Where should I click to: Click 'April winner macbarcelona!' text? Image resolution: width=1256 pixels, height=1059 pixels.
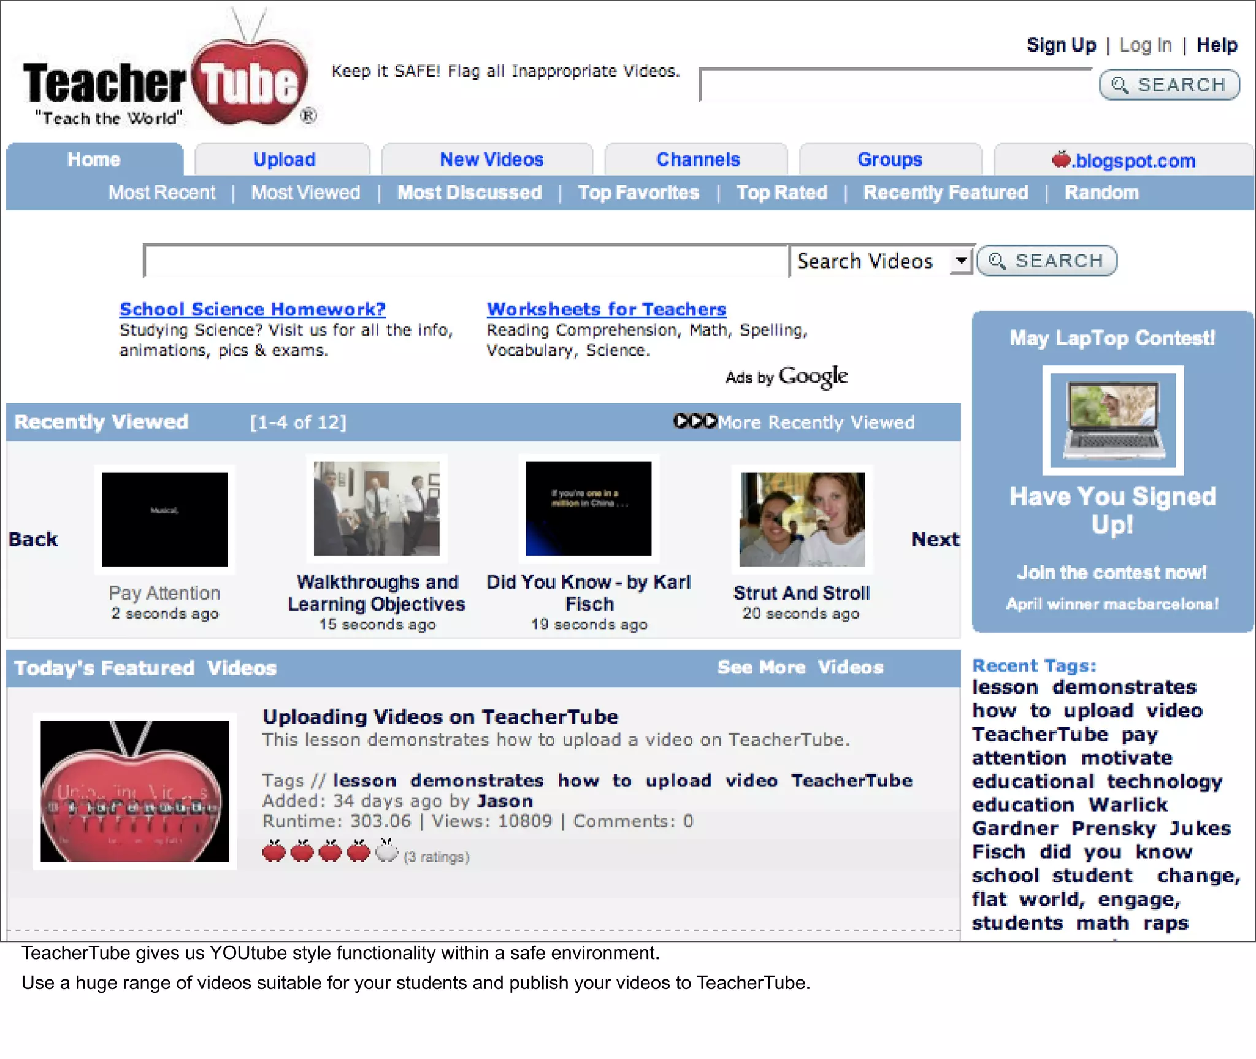pos(1112,604)
